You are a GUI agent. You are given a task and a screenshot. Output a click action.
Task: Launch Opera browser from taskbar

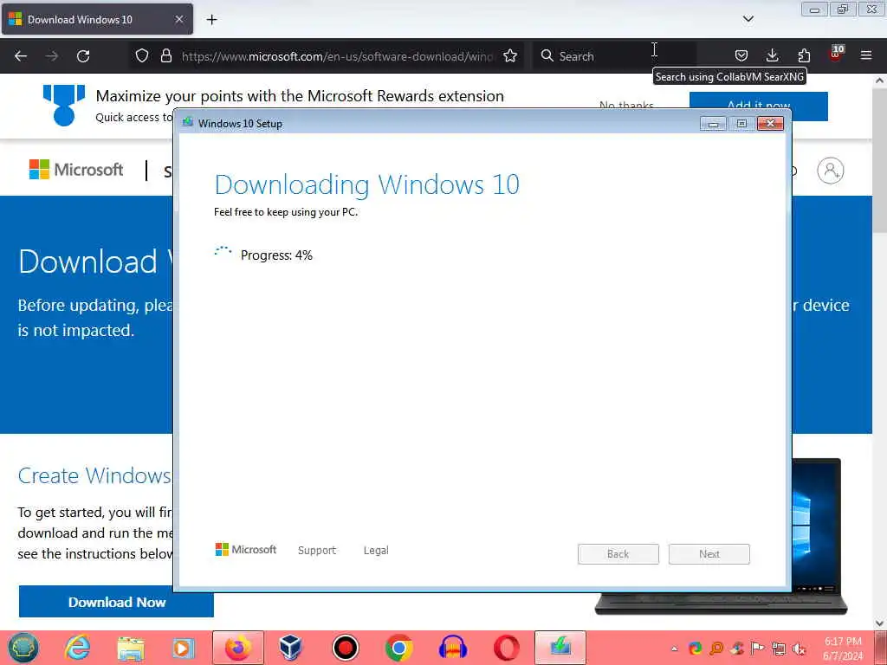pyautogui.click(x=506, y=648)
